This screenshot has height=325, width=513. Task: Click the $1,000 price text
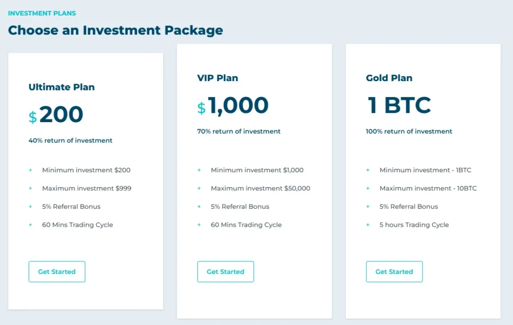tap(232, 105)
